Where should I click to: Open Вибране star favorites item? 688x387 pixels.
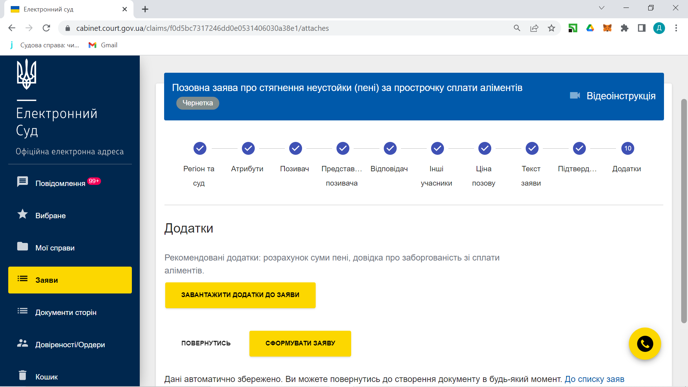[50, 215]
